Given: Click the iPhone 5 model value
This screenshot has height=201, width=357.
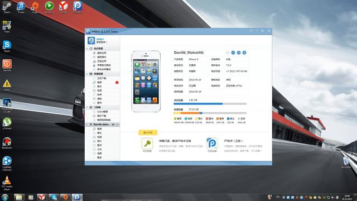Looking at the screenshot, I should pos(194,59).
